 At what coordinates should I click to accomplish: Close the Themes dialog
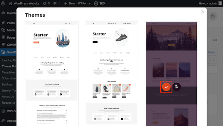(203, 12)
